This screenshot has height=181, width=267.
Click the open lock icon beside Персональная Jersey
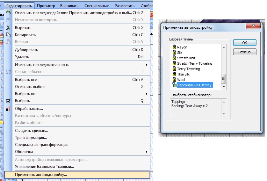[x=174, y=85]
